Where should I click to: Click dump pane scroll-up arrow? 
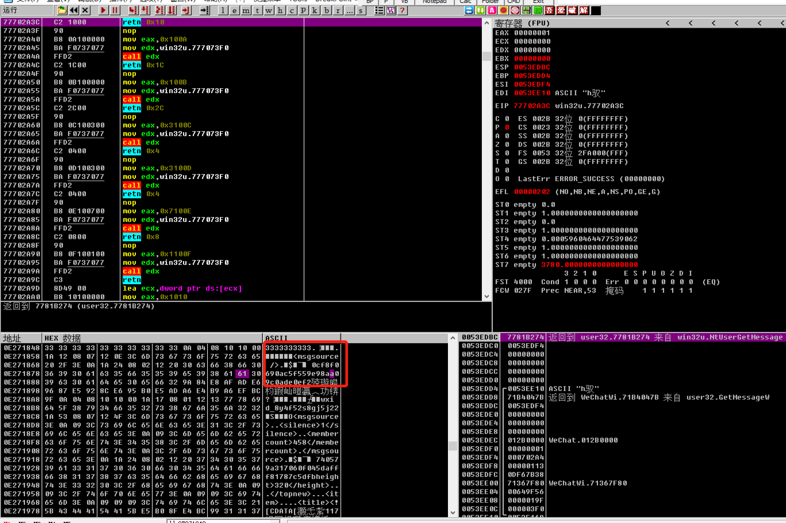453,338
